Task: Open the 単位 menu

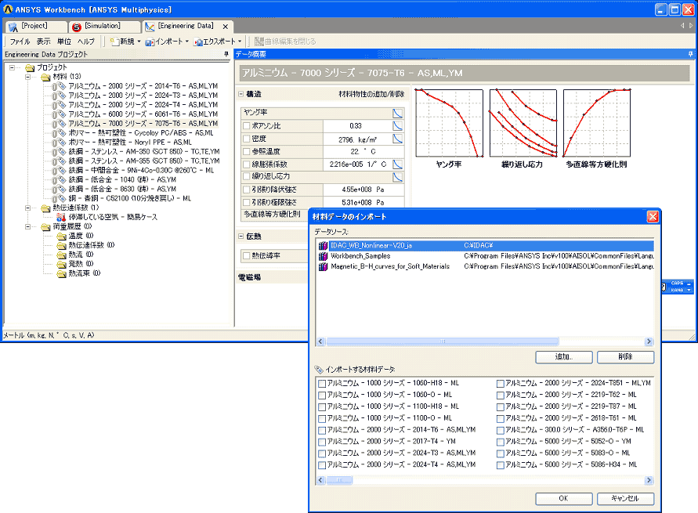Action: pyautogui.click(x=64, y=42)
